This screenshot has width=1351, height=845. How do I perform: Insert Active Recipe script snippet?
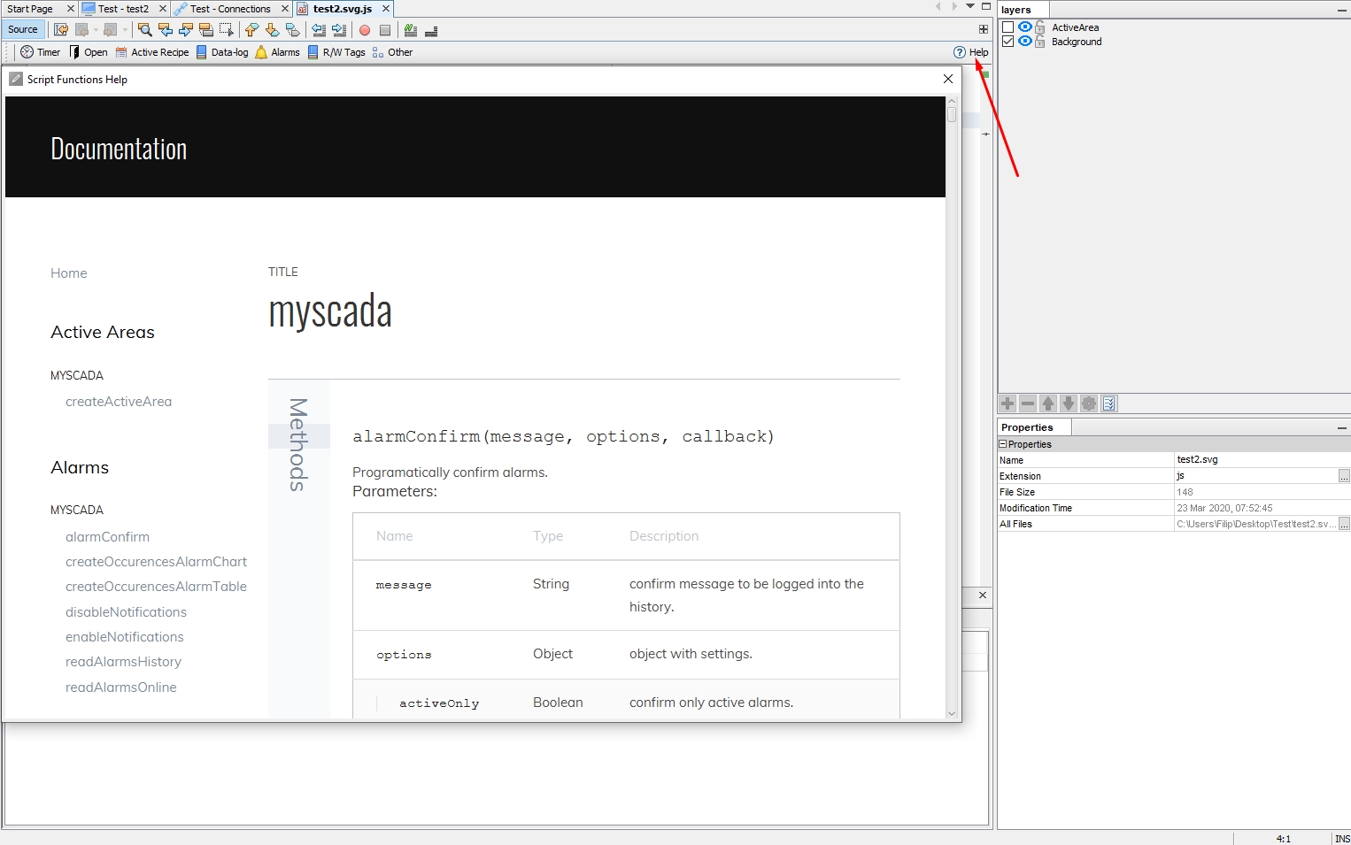152,52
